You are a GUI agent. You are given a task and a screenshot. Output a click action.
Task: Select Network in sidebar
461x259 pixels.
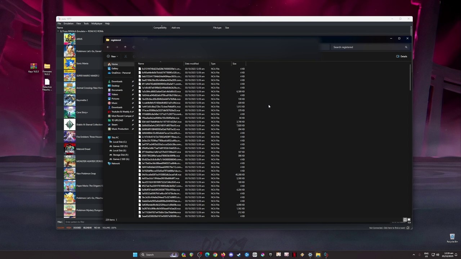coord(115,163)
